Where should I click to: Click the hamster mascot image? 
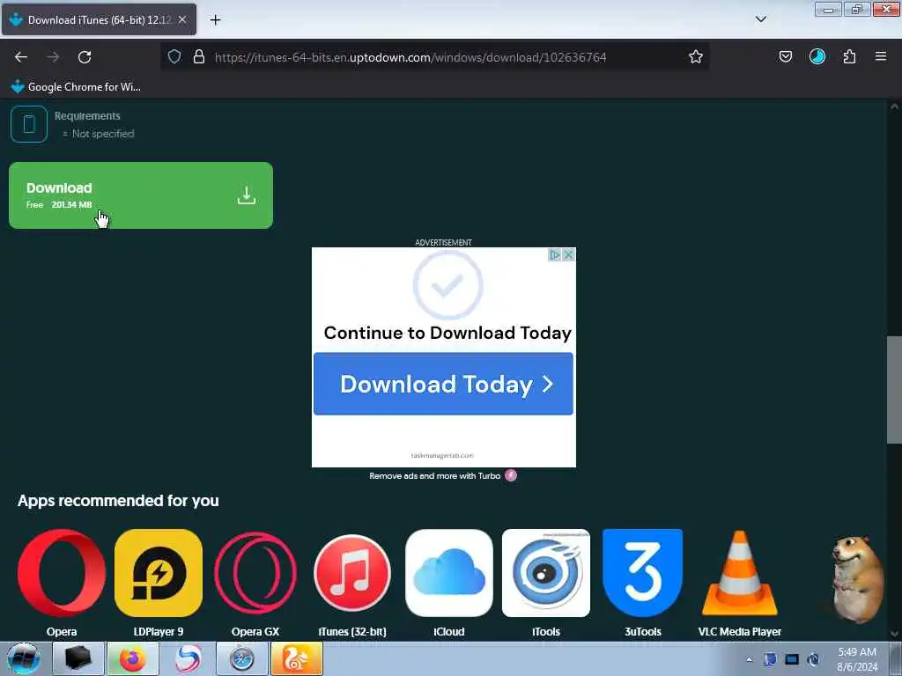[857, 579]
